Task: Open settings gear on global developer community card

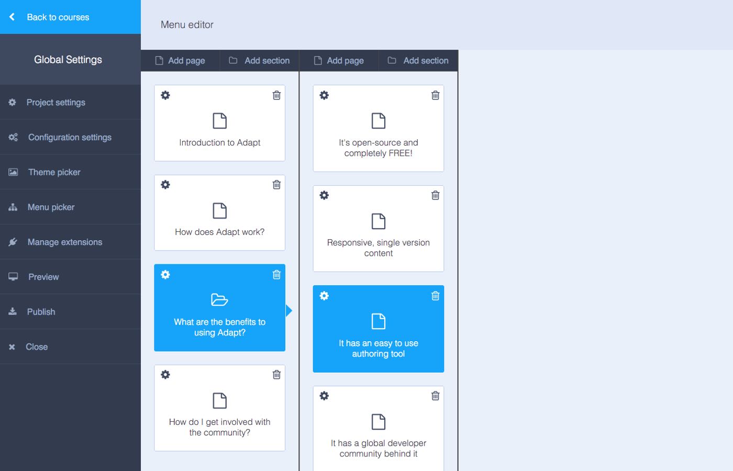Action: (x=324, y=396)
